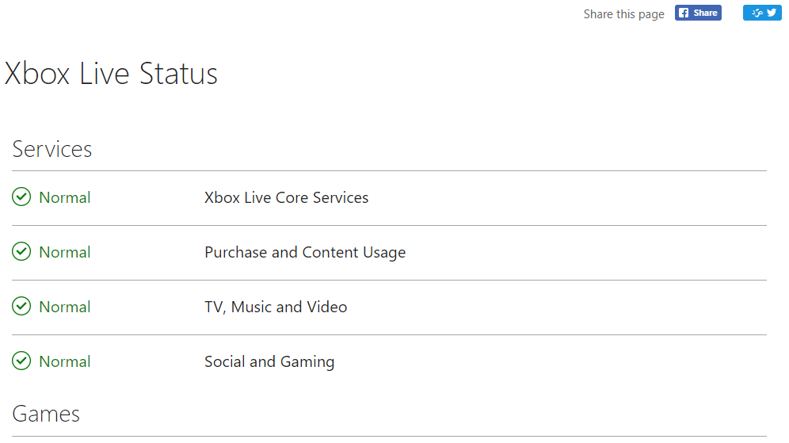Click the Xbox Live Status page title

(x=111, y=74)
